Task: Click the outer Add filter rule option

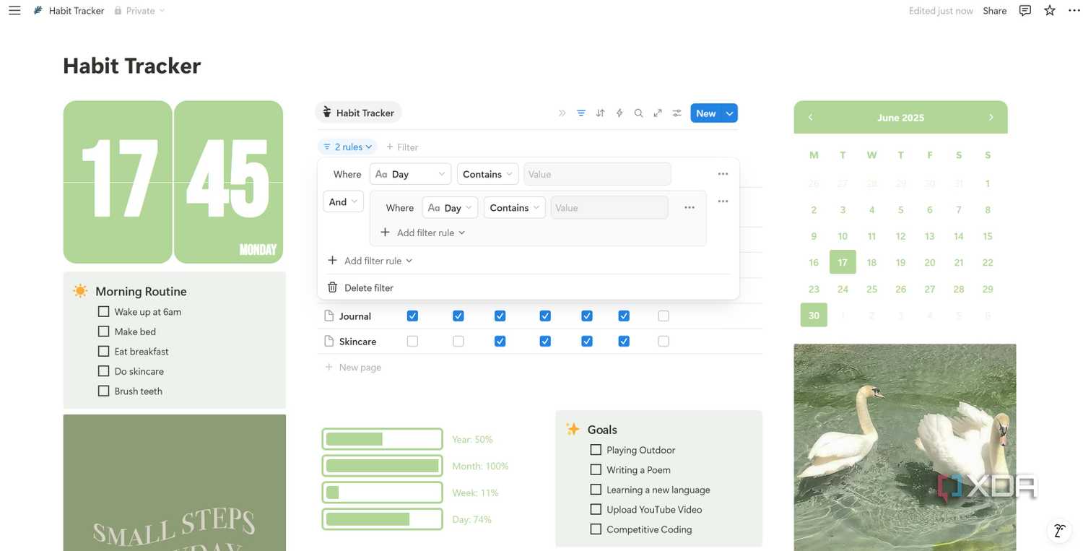Action: point(370,261)
